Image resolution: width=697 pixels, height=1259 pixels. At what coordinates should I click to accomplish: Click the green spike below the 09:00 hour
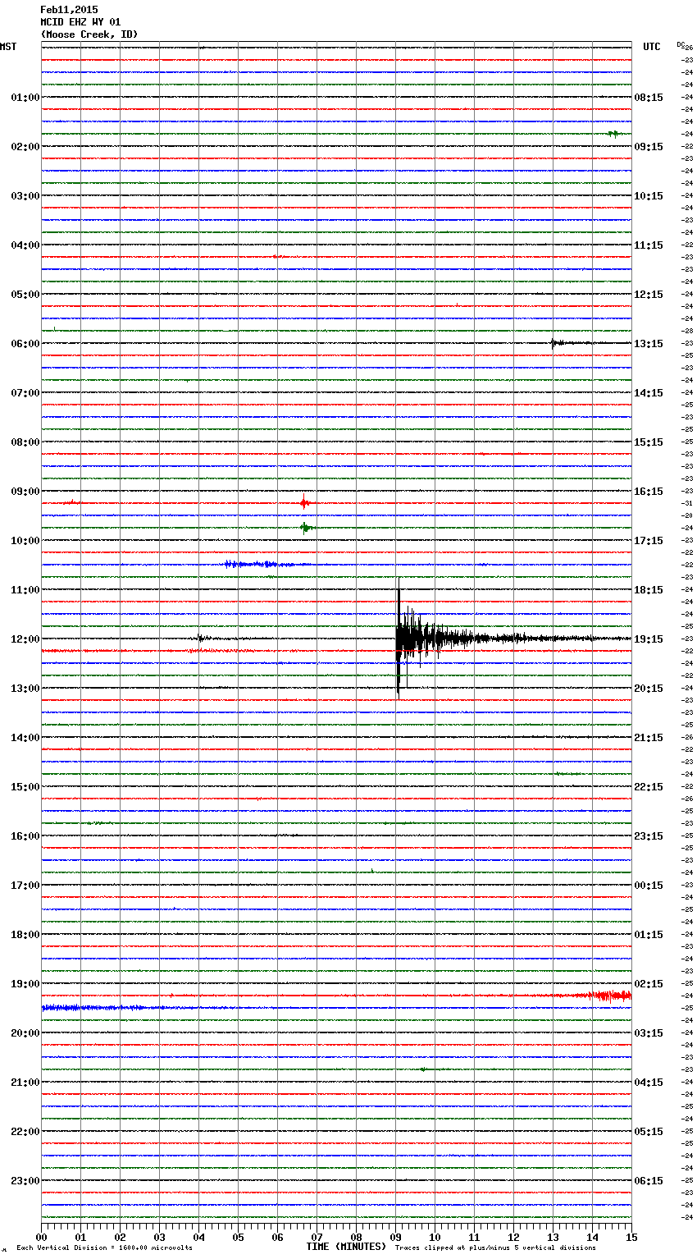[x=306, y=528]
